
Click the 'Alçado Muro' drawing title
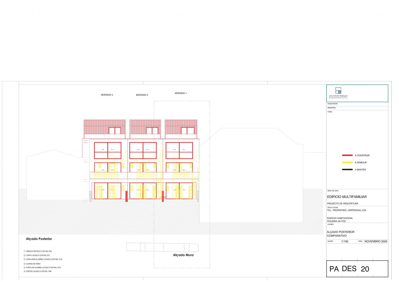coord(183,255)
